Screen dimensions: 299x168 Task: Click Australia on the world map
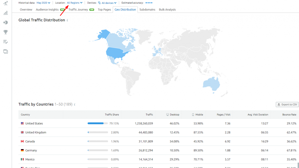click(x=211, y=84)
